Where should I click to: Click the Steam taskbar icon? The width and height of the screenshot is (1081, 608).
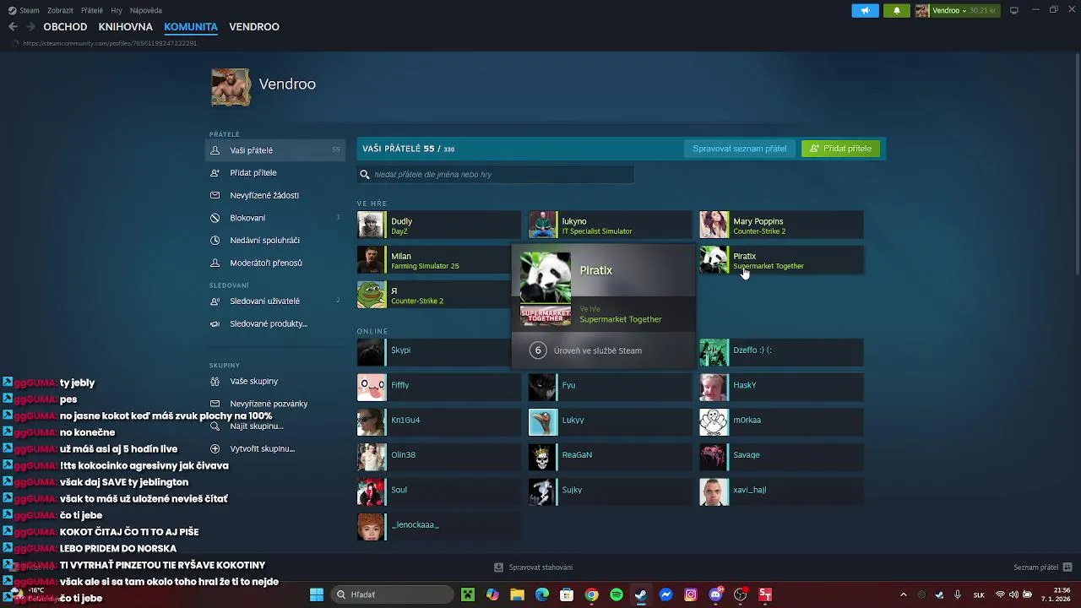(641, 594)
